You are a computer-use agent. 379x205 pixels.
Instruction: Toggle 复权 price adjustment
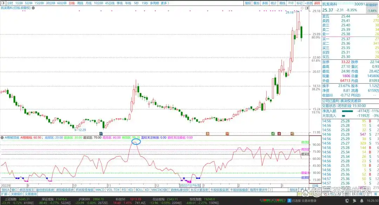tap(248, 3)
